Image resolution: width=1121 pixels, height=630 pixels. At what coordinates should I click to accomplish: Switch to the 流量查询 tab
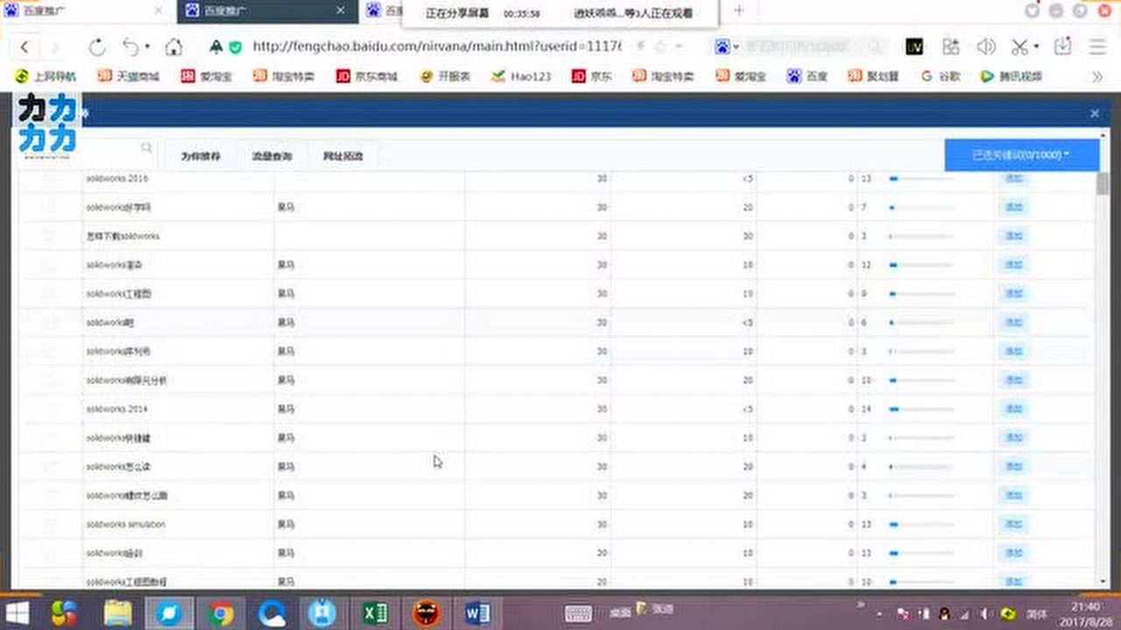click(x=271, y=157)
